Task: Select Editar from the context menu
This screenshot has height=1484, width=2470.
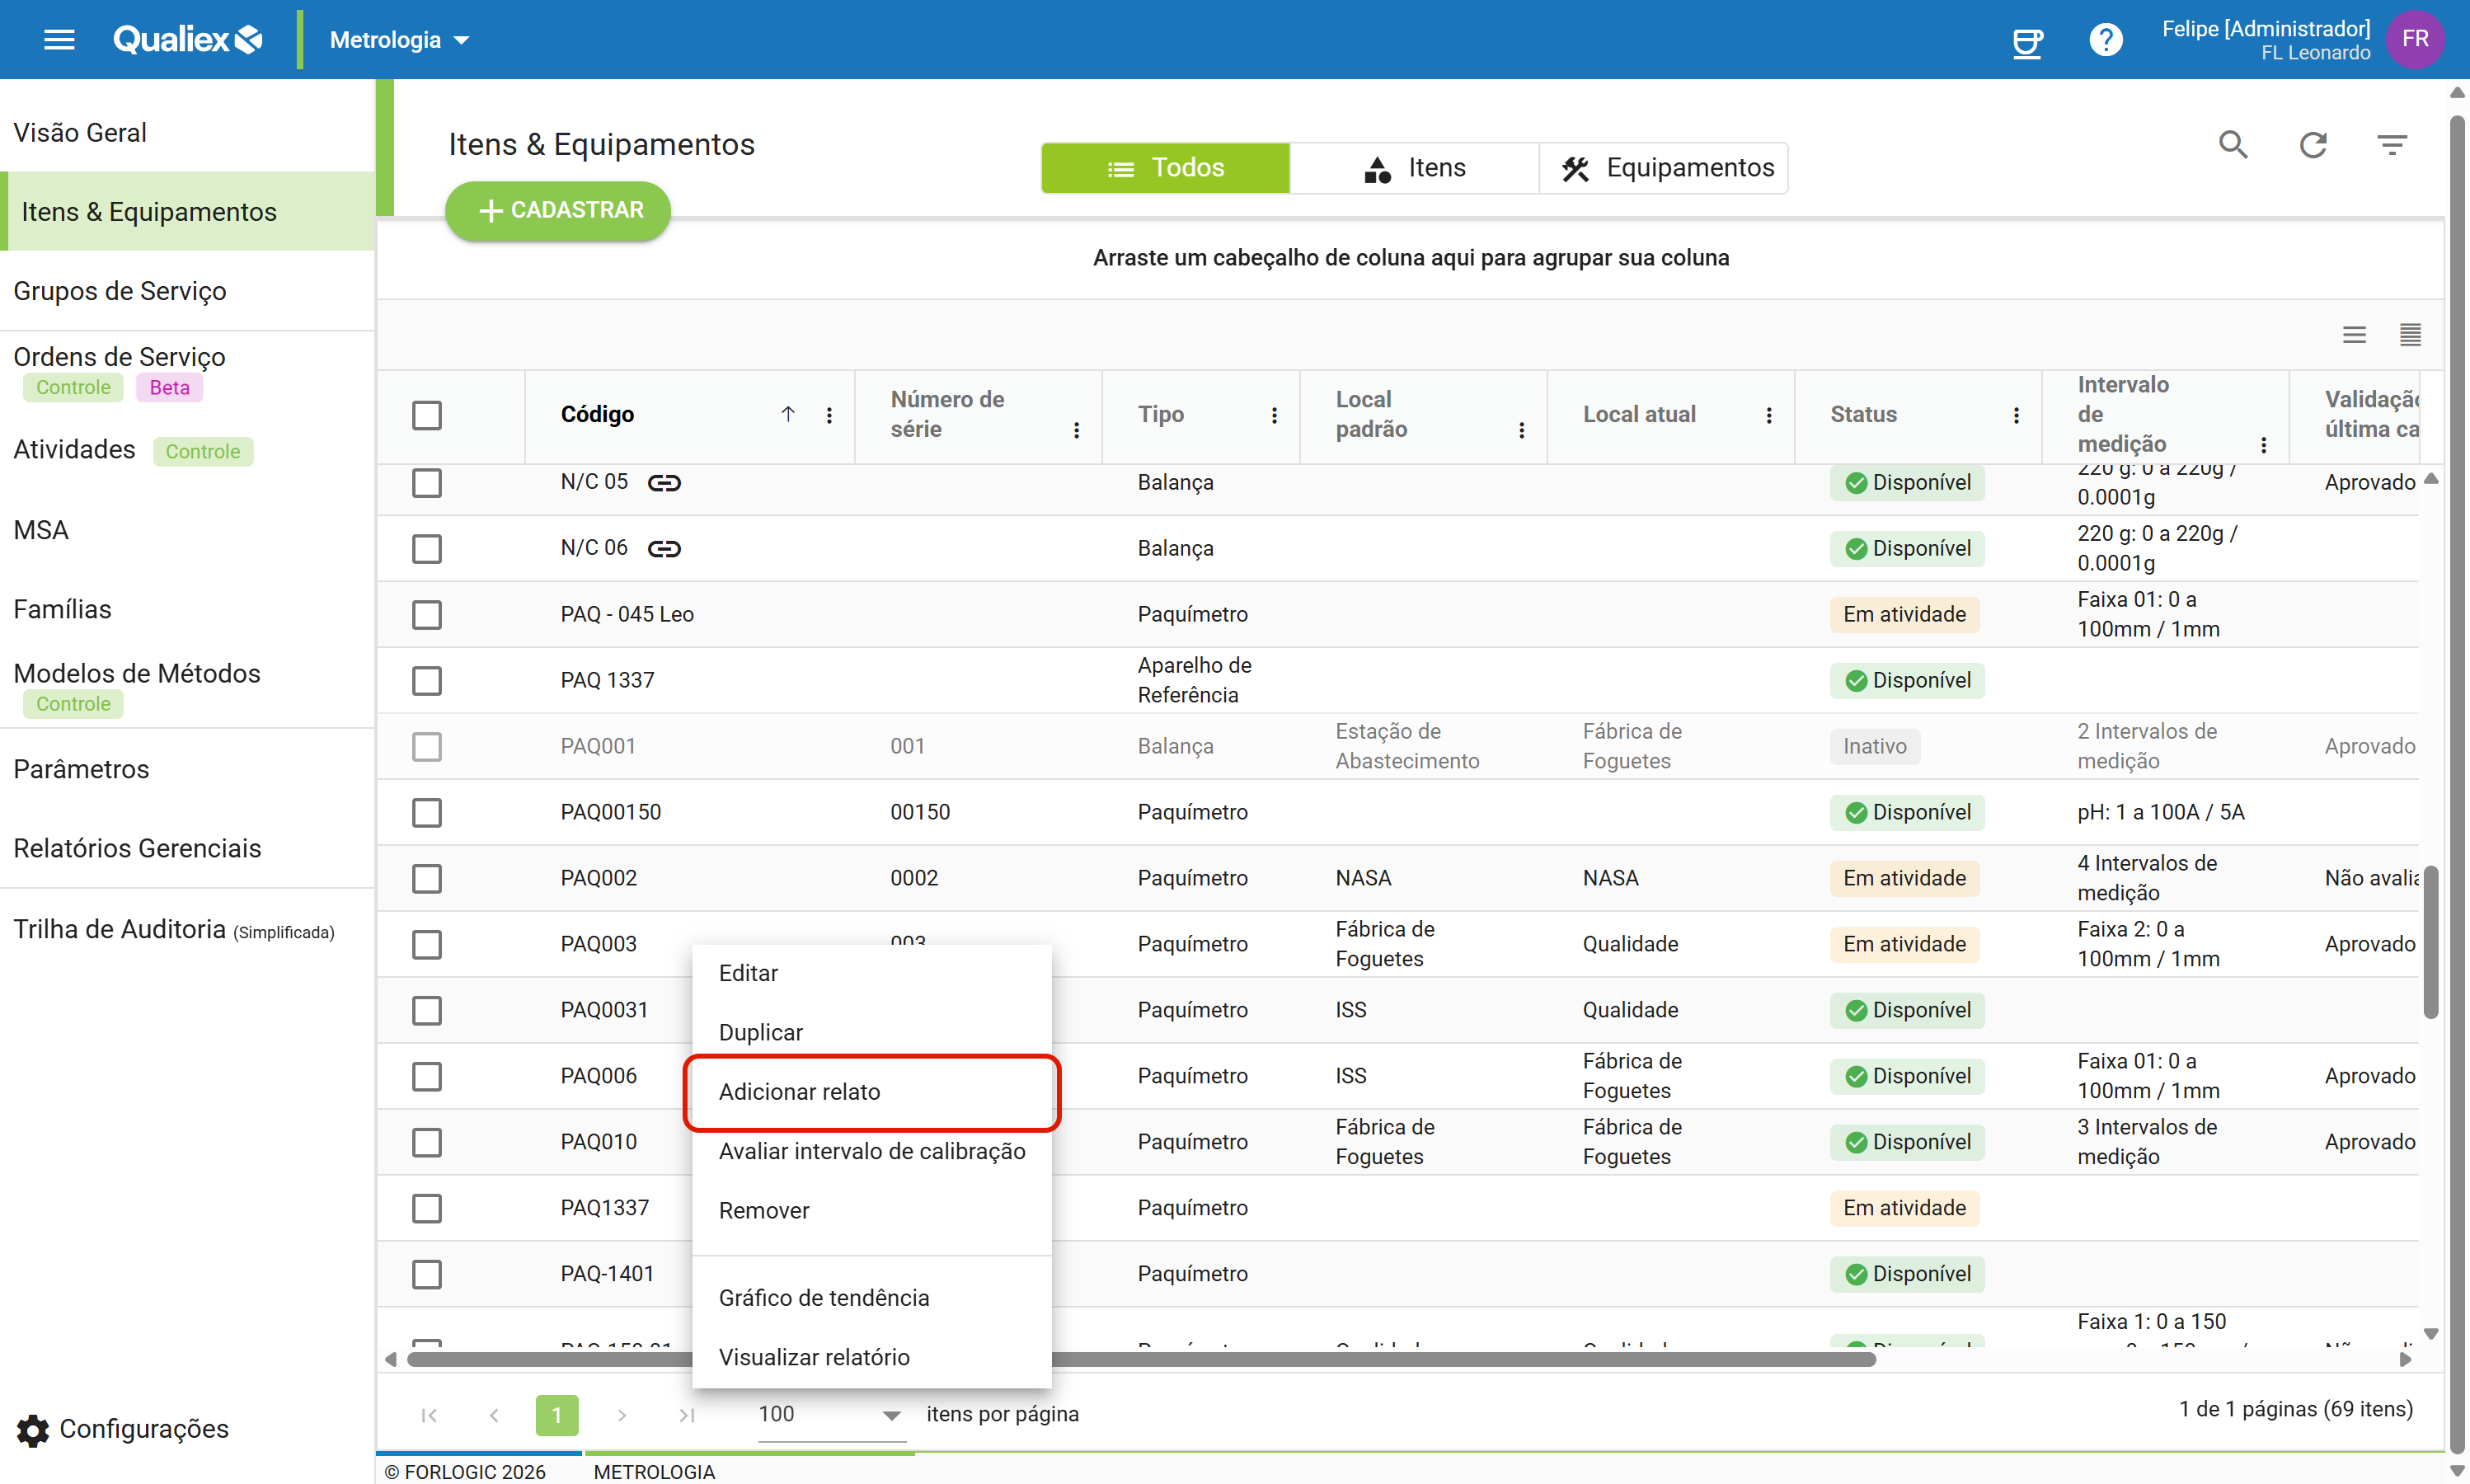Action: pyautogui.click(x=871, y=974)
